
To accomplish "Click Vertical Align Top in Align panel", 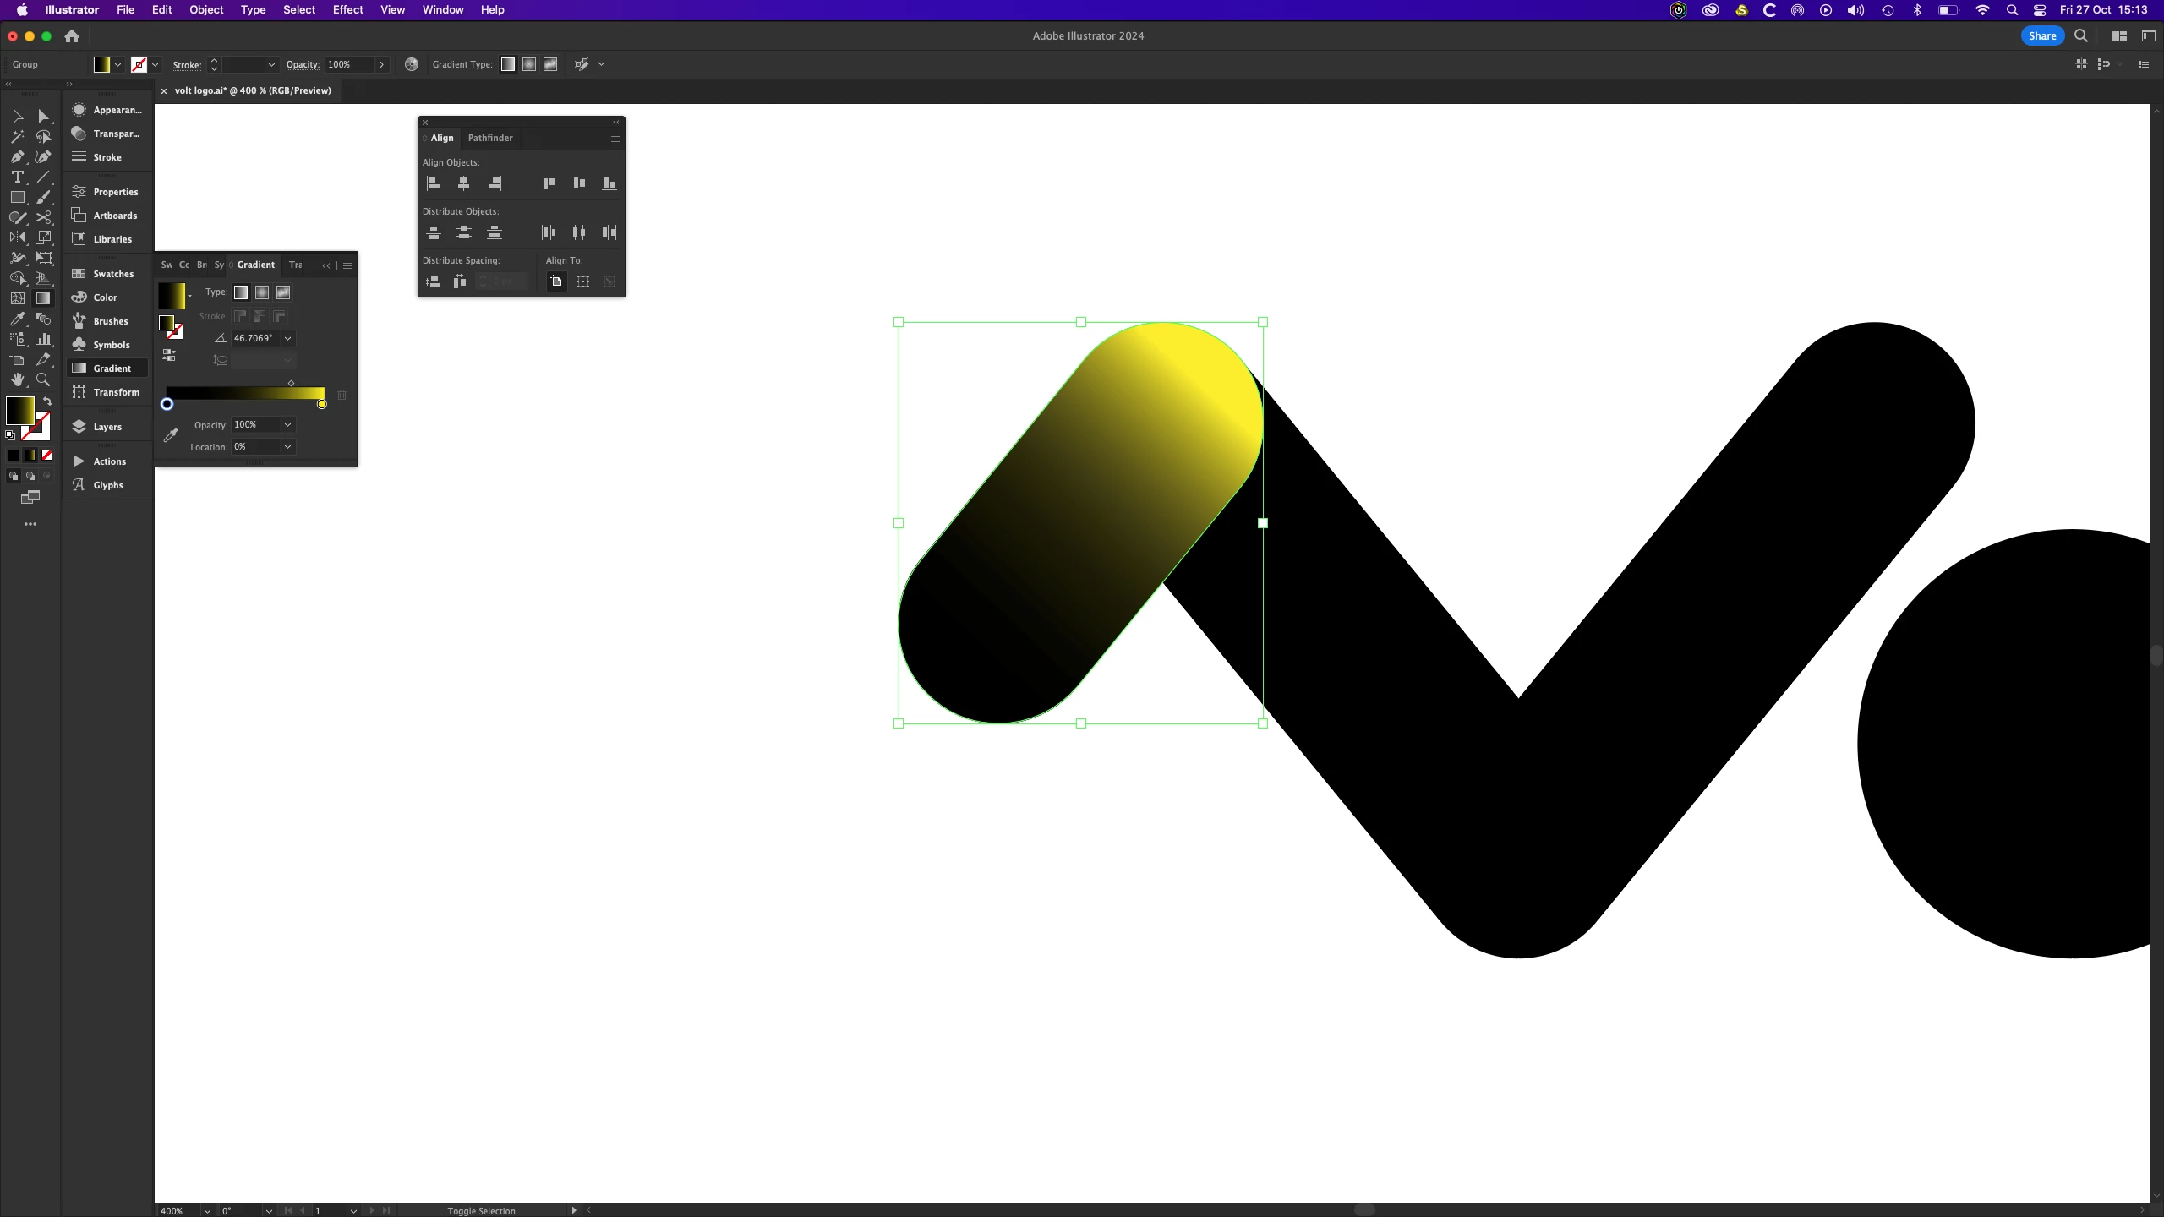I will point(549,183).
